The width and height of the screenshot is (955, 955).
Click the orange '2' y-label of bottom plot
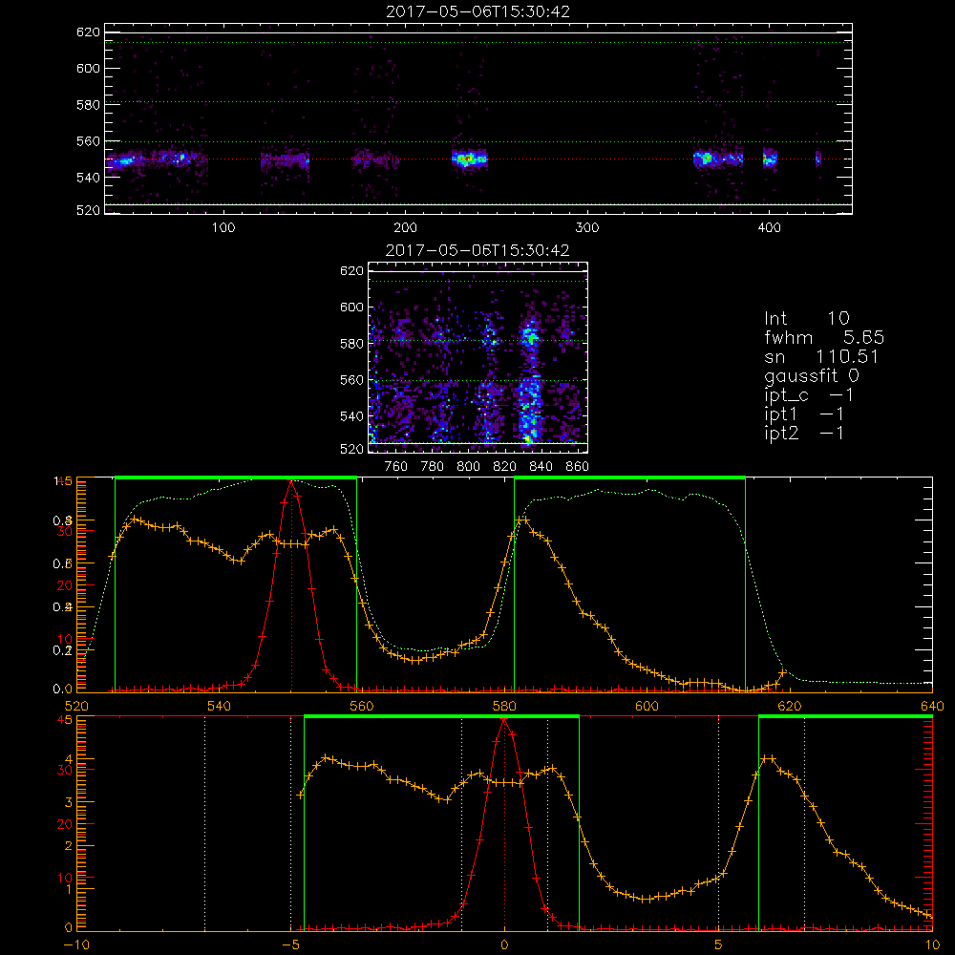point(68,846)
